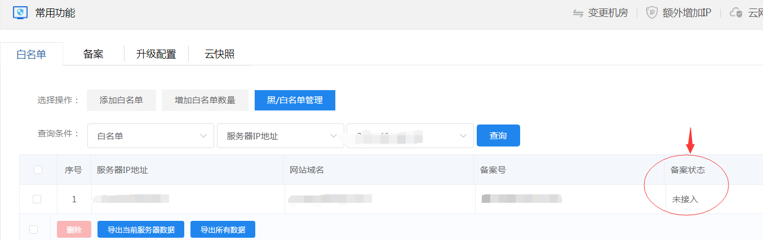The image size is (763, 240).
Task: Expand the blurred IP value dropdown
Action: (410, 136)
